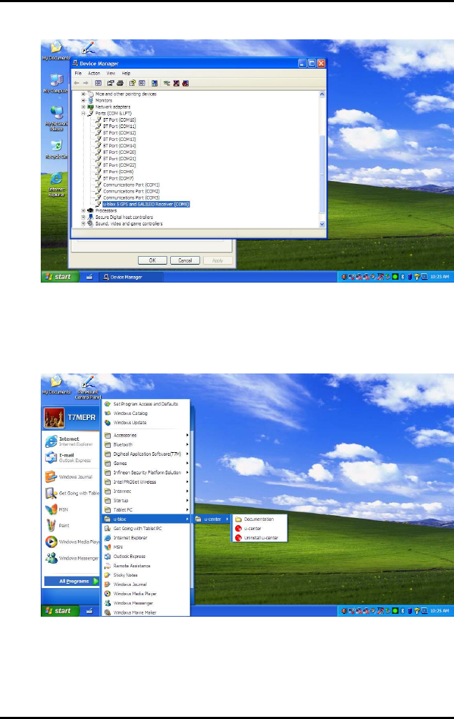Open pinned Internet Explorer in start menu

point(71,441)
